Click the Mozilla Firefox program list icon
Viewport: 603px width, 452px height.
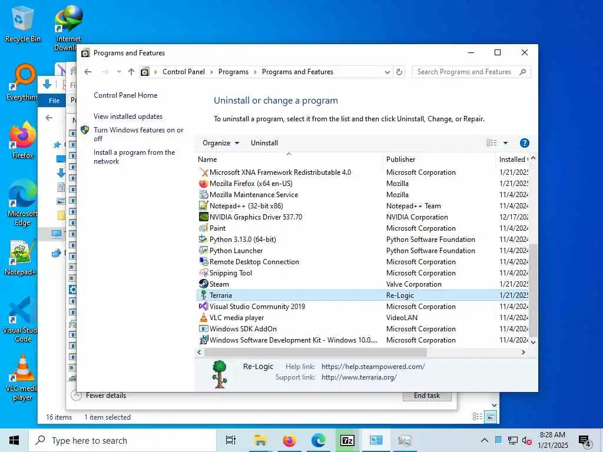click(203, 184)
